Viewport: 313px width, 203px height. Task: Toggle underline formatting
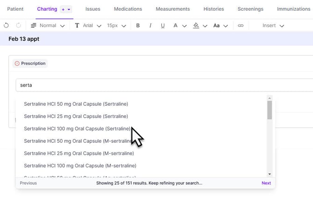[163, 26]
